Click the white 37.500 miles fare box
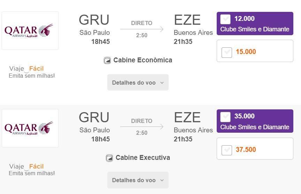The height and width of the screenshot is (194, 301). [255, 148]
